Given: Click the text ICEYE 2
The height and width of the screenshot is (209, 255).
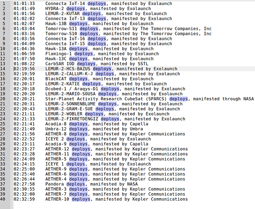Looking at the screenshot, I should click(54, 139).
